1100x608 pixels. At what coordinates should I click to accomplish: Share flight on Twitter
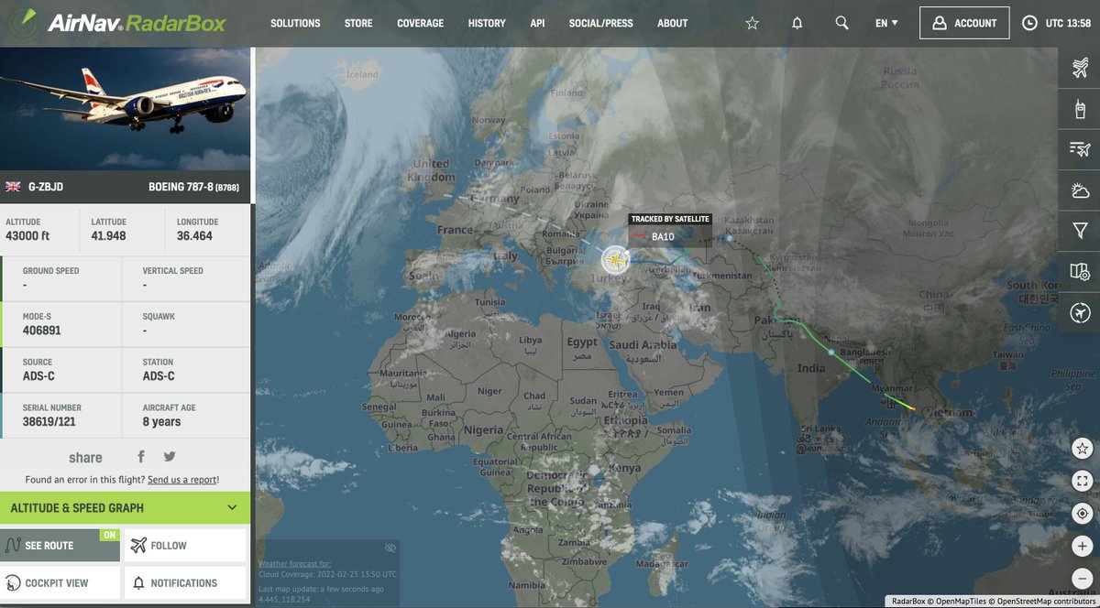(x=170, y=457)
